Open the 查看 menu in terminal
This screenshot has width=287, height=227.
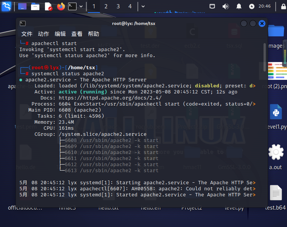(x=77, y=34)
